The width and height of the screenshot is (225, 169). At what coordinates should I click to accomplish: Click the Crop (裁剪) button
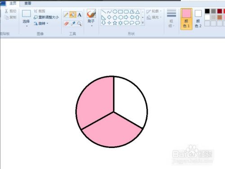tap(40, 11)
